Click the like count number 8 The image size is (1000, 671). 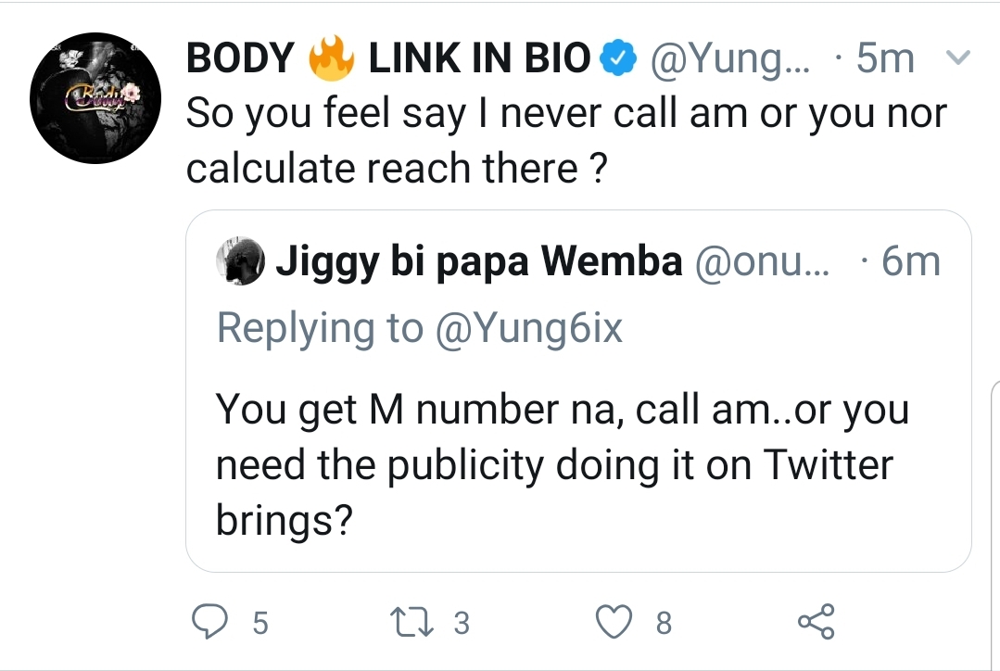coord(664,624)
